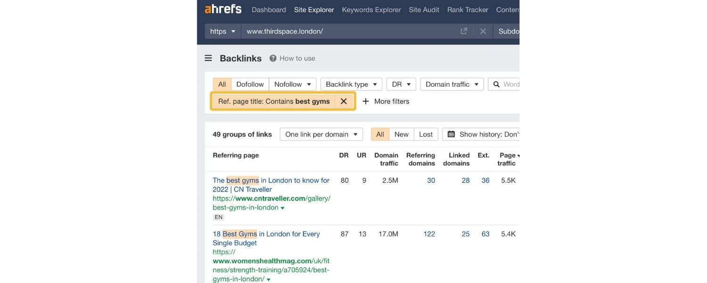Click the open-in-new-tab icon in the URL bar
707x283 pixels.
coord(463,31)
